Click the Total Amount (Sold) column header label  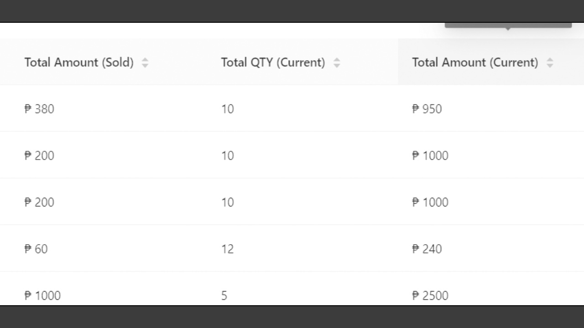click(x=79, y=62)
